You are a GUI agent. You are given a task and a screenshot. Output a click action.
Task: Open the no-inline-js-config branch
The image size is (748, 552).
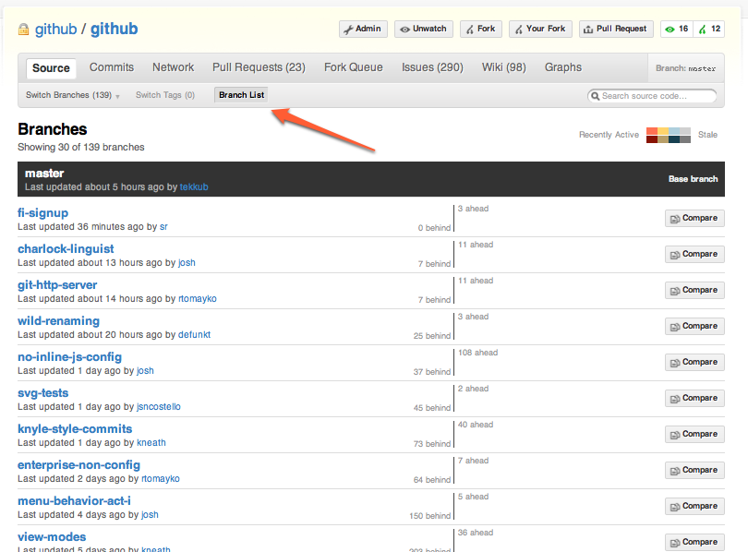click(69, 356)
